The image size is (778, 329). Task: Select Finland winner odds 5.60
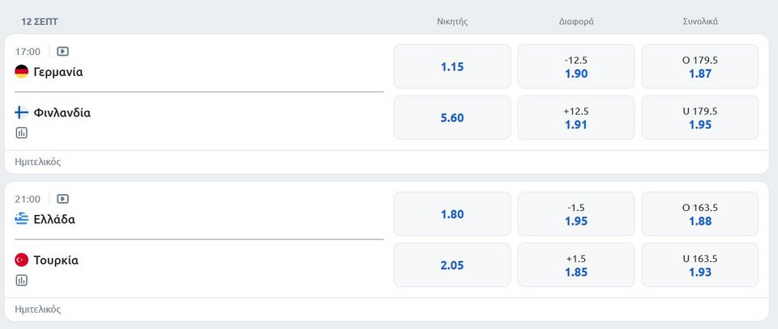pos(452,118)
